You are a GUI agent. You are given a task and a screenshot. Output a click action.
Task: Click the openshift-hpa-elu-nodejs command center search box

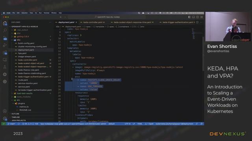click(107, 17)
